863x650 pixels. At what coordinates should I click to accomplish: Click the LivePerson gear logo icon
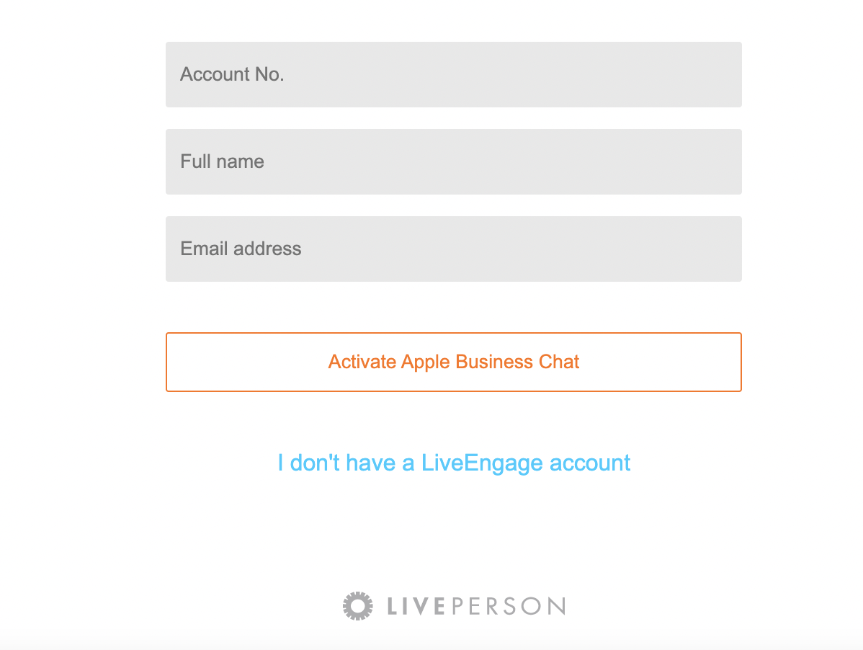click(358, 606)
